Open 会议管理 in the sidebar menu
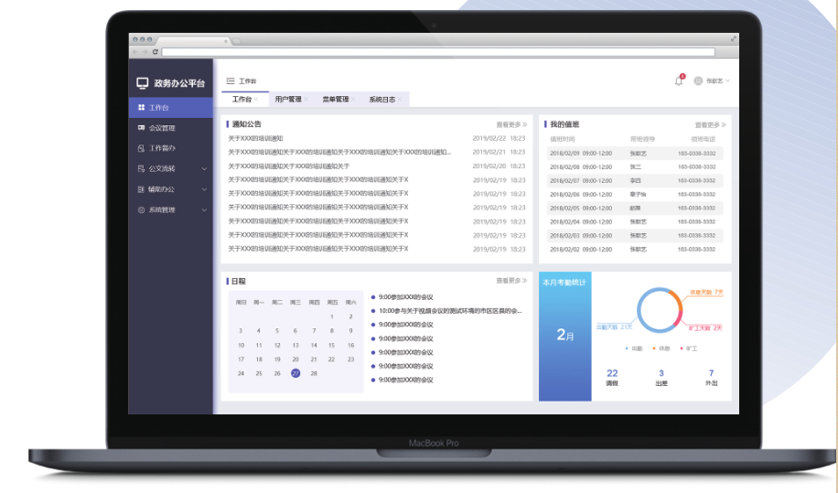This screenshot has width=838, height=493. [171, 128]
